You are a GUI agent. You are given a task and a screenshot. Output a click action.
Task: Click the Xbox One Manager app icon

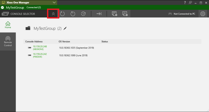pos(3,2)
